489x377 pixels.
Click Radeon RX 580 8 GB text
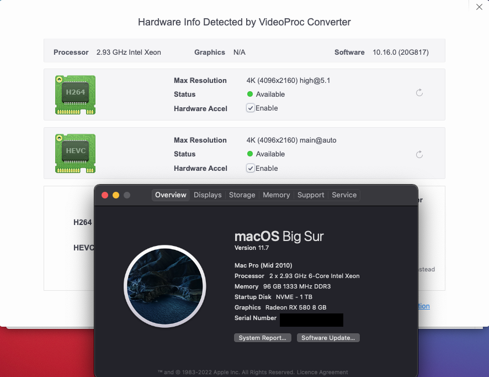pyautogui.click(x=296, y=307)
